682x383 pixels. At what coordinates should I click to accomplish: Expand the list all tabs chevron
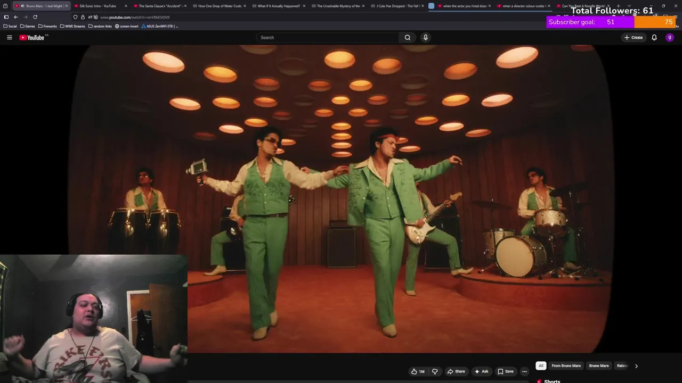[x=629, y=6]
